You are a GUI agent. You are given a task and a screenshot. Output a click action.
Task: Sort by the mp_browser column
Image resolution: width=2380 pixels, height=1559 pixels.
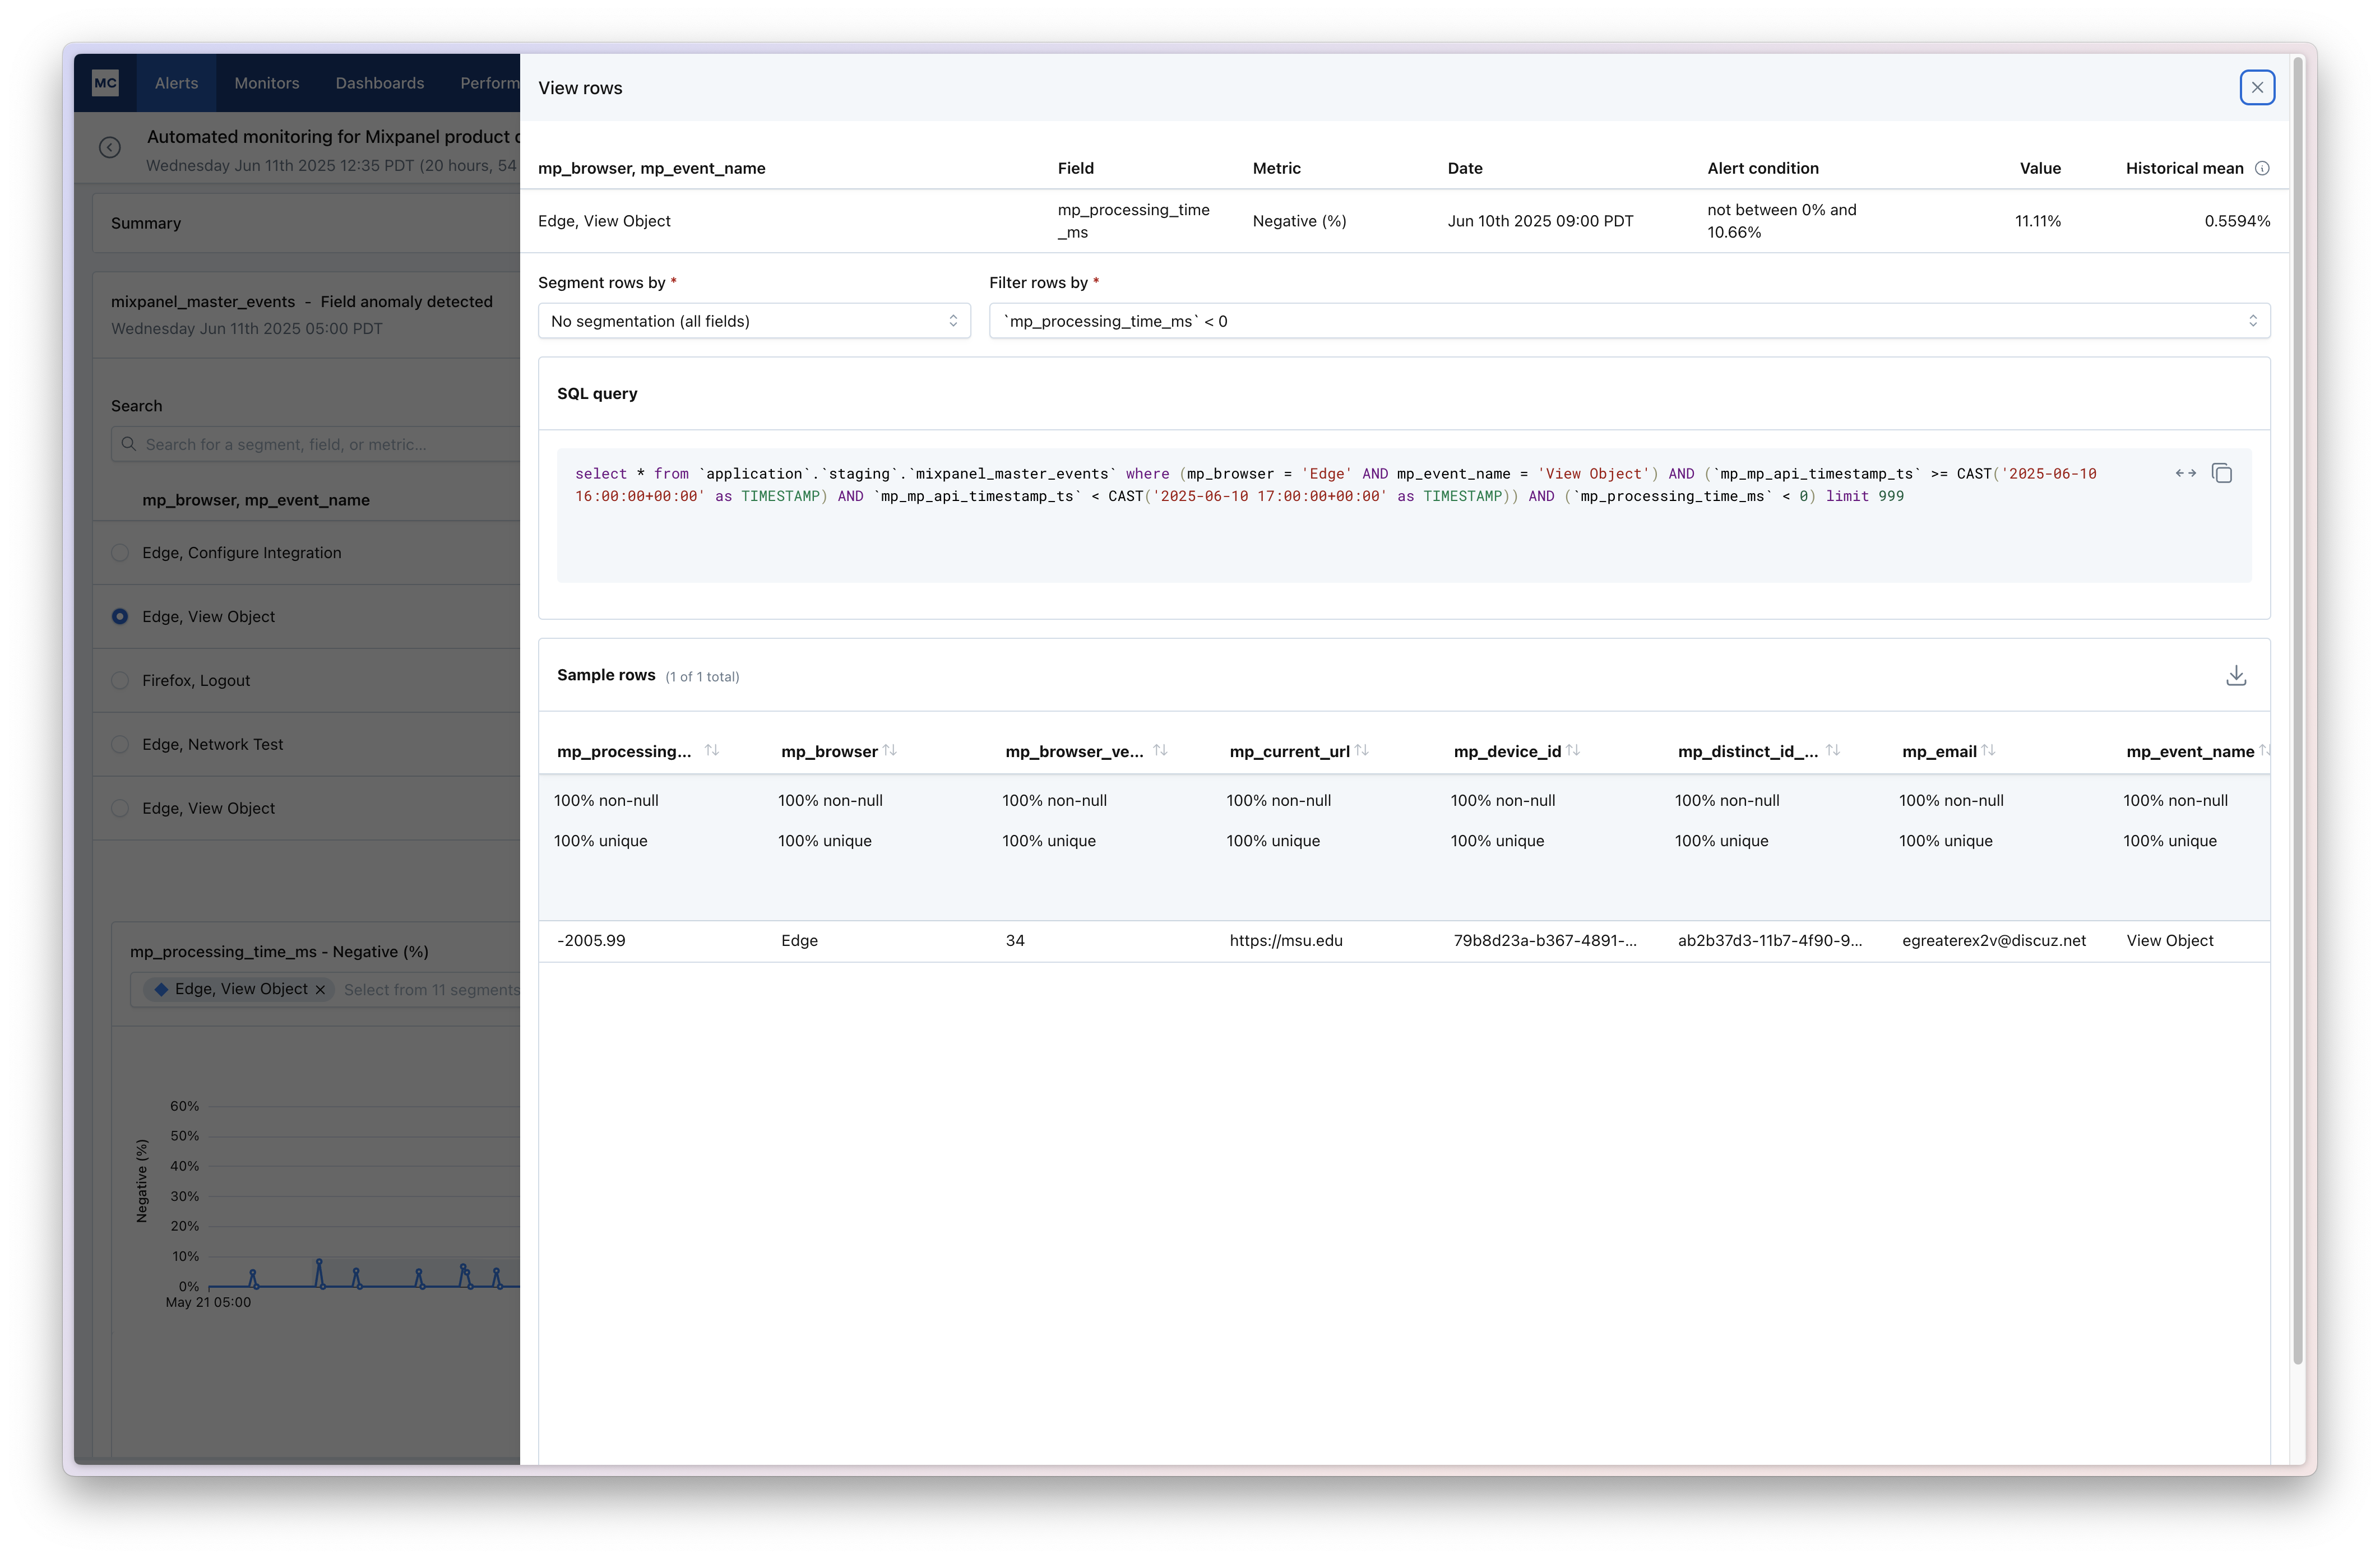pos(889,750)
